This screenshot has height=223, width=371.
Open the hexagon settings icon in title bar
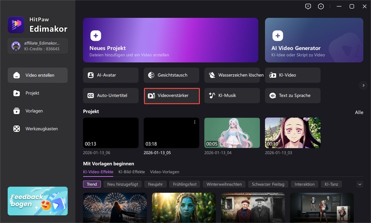pyautogui.click(x=321, y=6)
